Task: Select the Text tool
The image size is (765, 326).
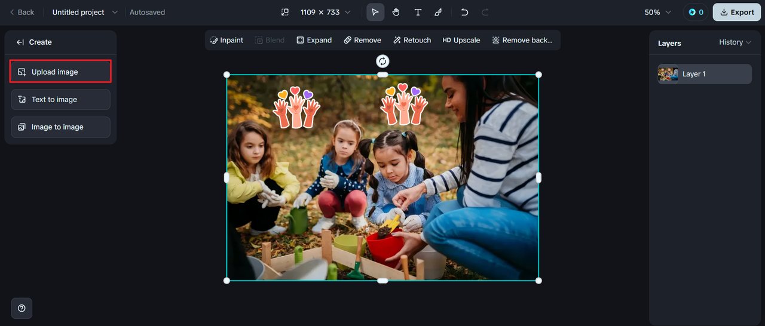Action: click(418, 12)
